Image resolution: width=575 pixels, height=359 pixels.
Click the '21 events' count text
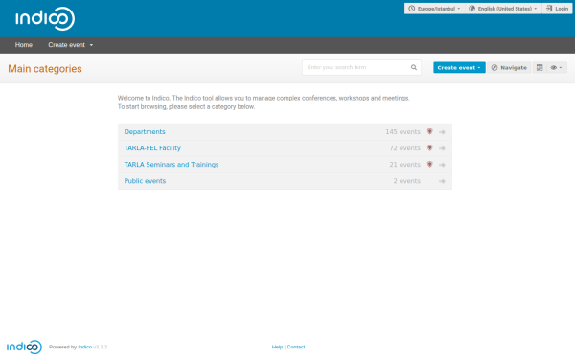(x=405, y=165)
